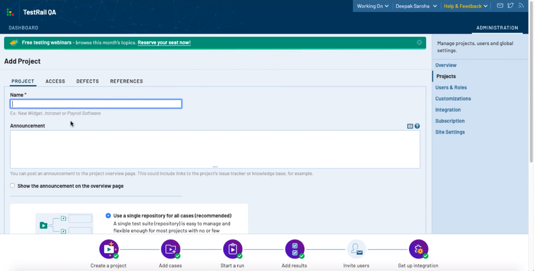Click the TestRail logo icon

pyautogui.click(x=10, y=12)
